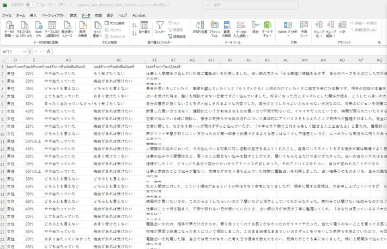Image resolution: width=387 pixels, height=249 pixels.
Task: Click 再適用 filter button
Action: [x=176, y=30]
